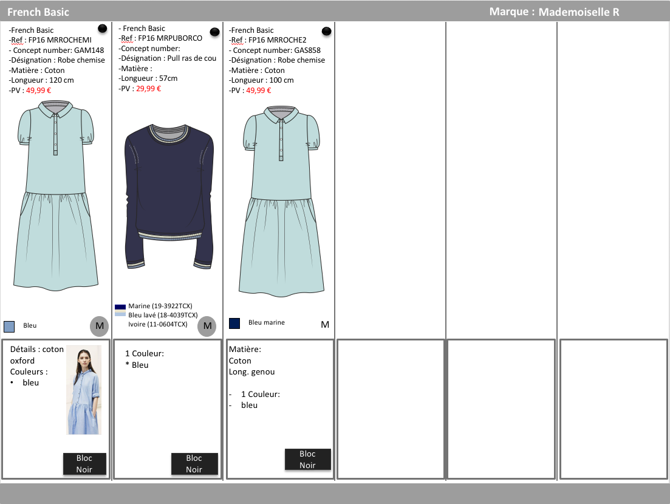
Task: Click Détails : coton oxford text
Action: coord(36,355)
